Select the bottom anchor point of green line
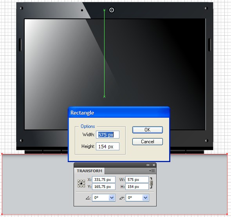Screen dimensions: 231x217 [104, 97]
